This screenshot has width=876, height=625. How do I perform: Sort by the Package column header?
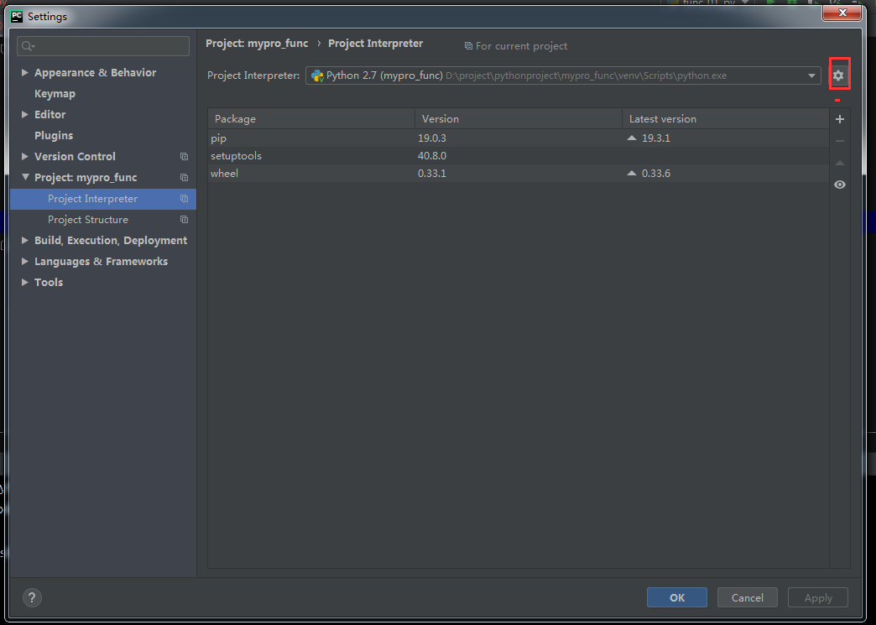coord(311,119)
